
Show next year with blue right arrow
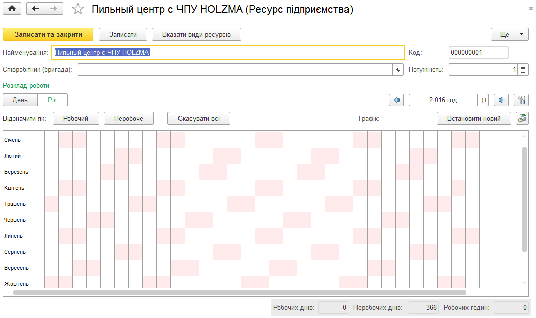click(x=501, y=100)
